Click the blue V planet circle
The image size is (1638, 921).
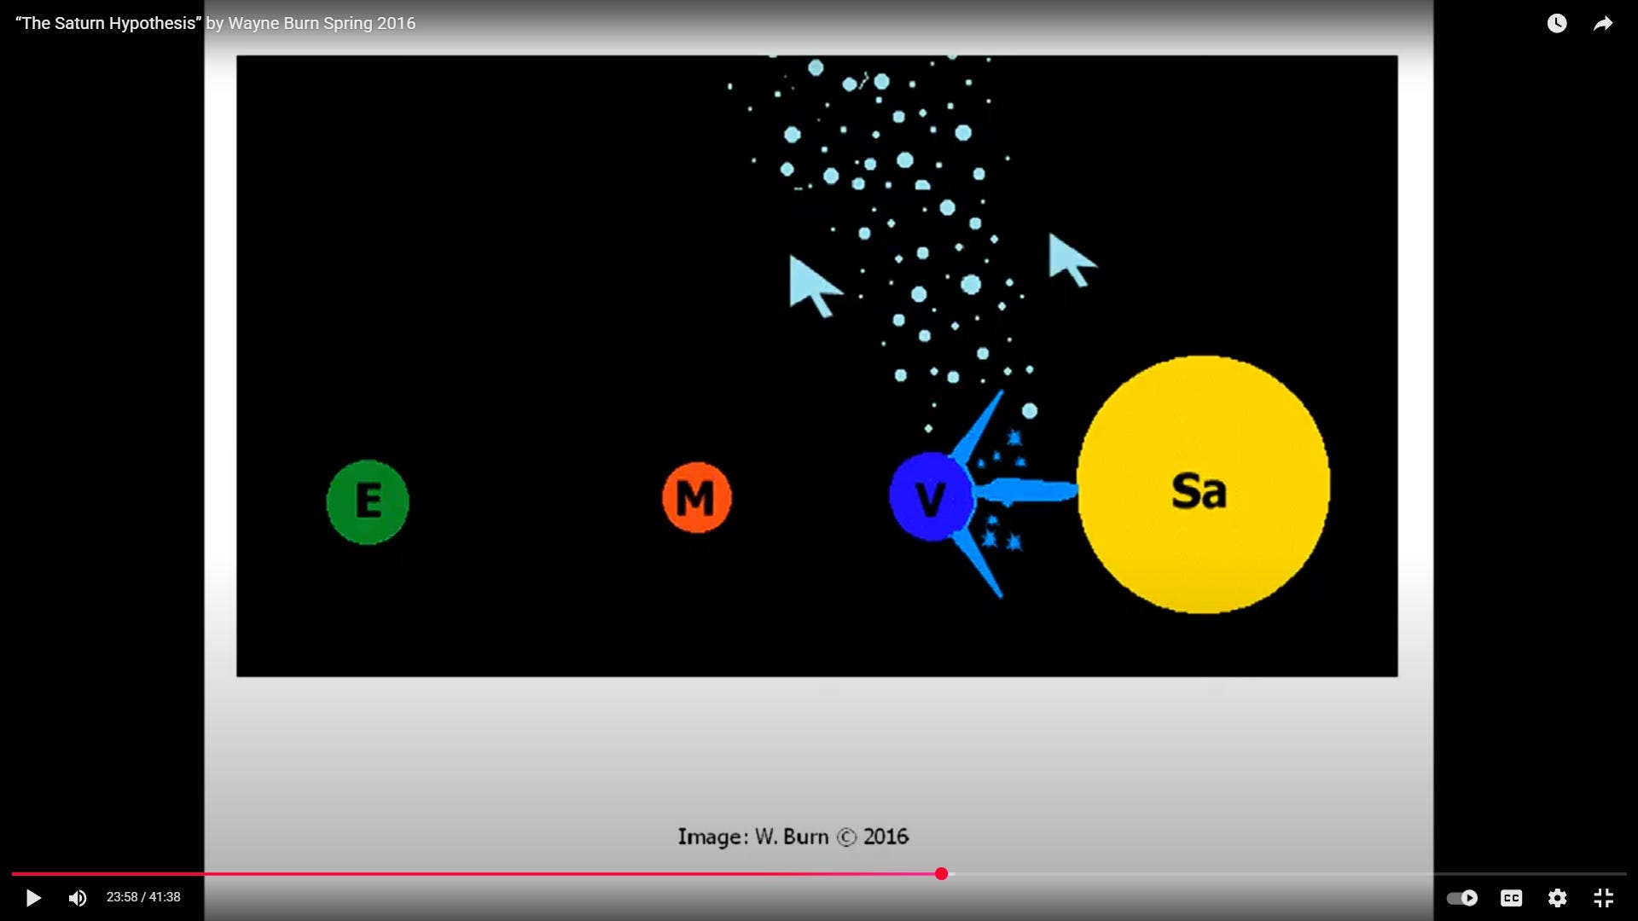929,497
